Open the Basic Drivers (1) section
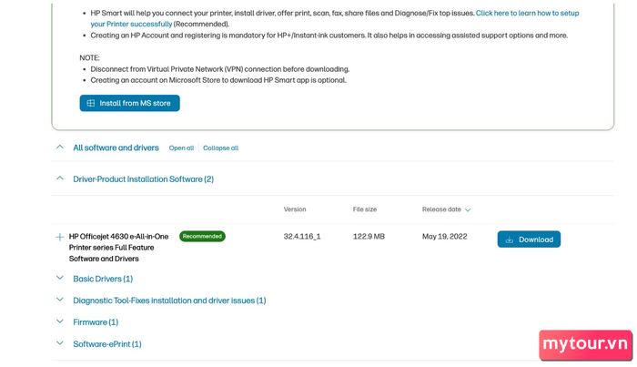Image resolution: width=637 pixels, height=367 pixels. point(103,279)
